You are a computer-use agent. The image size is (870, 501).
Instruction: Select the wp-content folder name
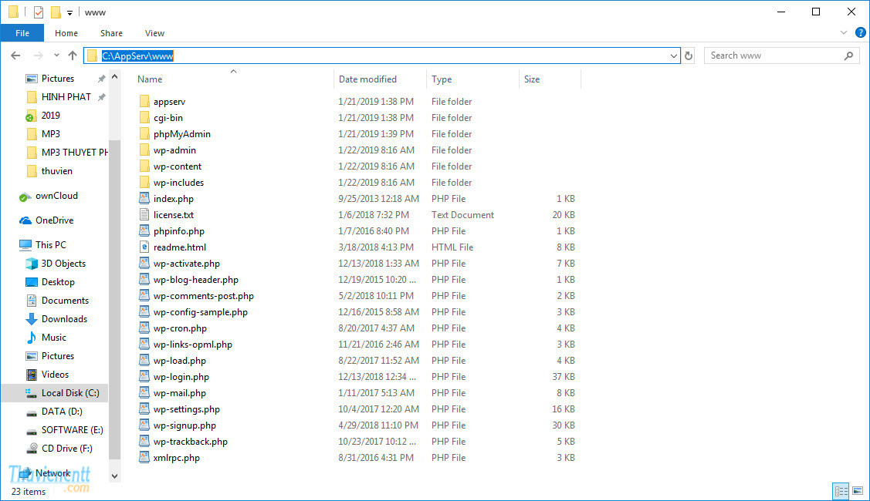click(x=178, y=166)
